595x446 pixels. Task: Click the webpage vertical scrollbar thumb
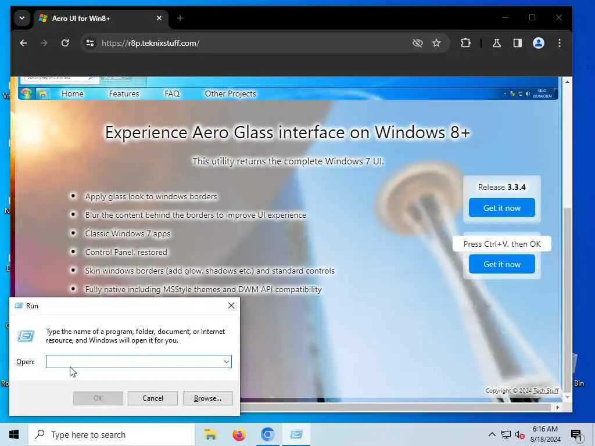567,300
